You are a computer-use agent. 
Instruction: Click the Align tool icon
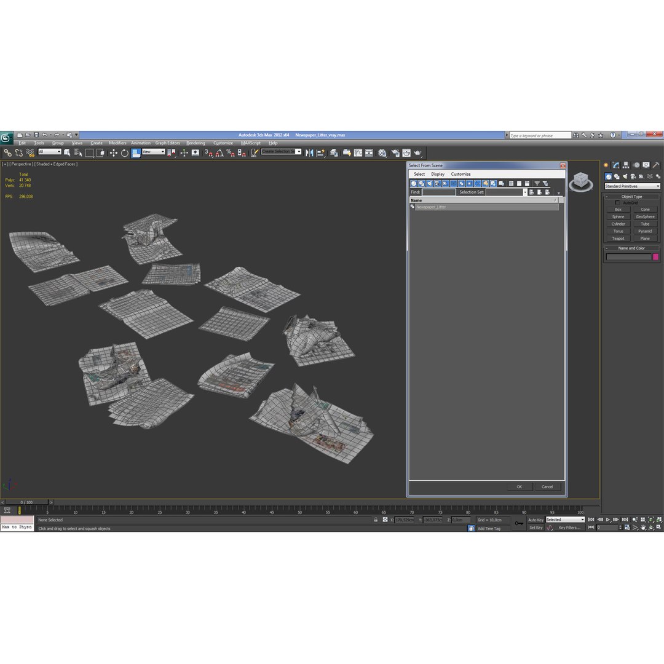point(320,153)
